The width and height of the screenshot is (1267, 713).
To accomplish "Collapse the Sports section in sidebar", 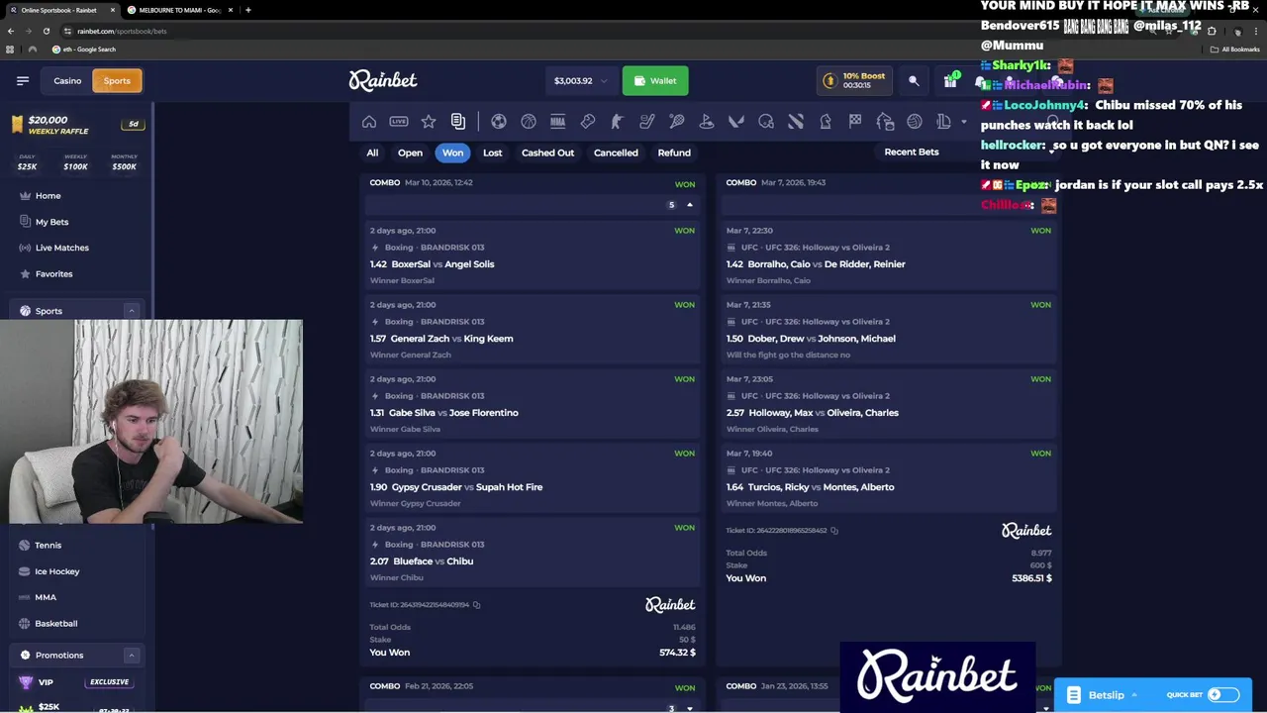I will click(131, 311).
